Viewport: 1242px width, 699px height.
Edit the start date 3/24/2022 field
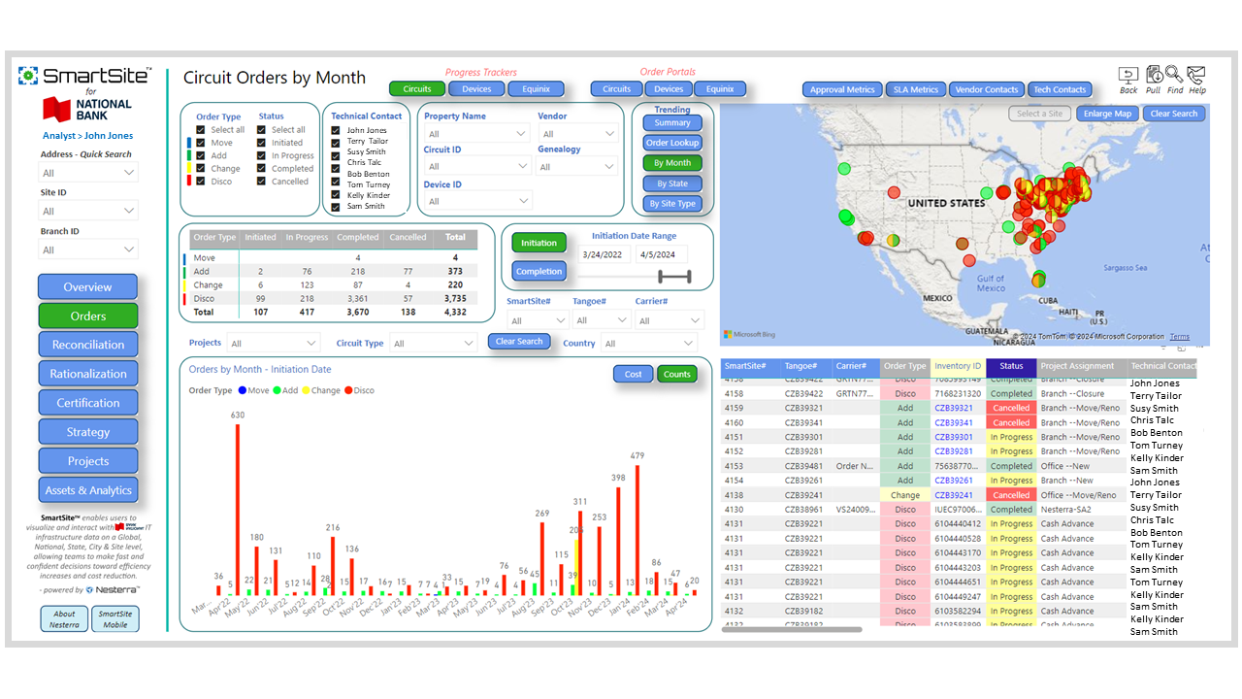pos(605,254)
